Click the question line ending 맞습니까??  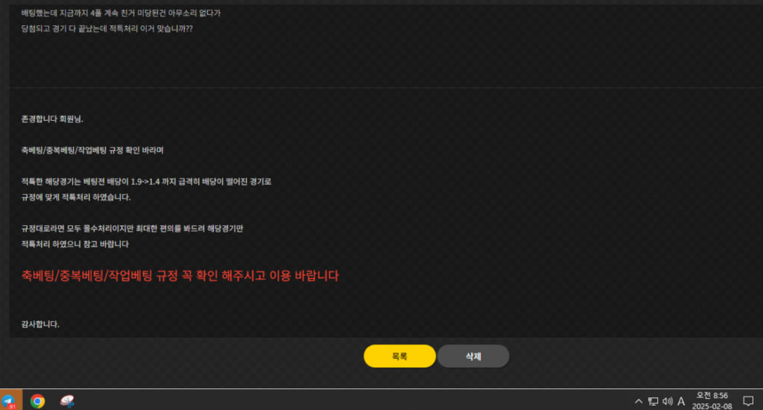pos(107,29)
